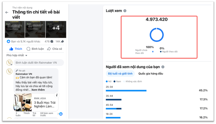Click the 14K shares count icon
This screenshot has width=216, height=124.
(x=62, y=42)
